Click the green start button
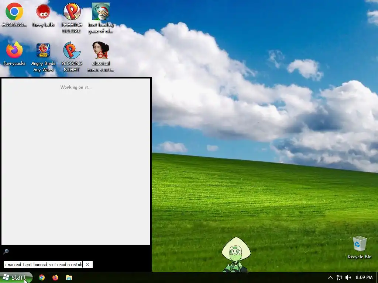This screenshot has height=283, width=378. point(16,277)
